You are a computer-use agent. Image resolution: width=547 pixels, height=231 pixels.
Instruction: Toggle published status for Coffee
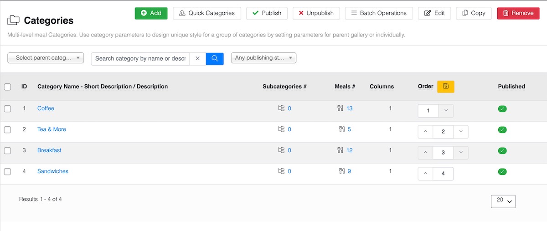tap(502, 109)
